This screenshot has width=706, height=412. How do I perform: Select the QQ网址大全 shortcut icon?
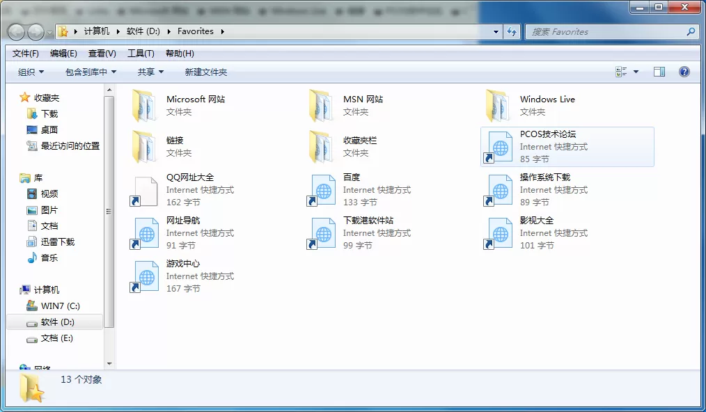click(144, 190)
